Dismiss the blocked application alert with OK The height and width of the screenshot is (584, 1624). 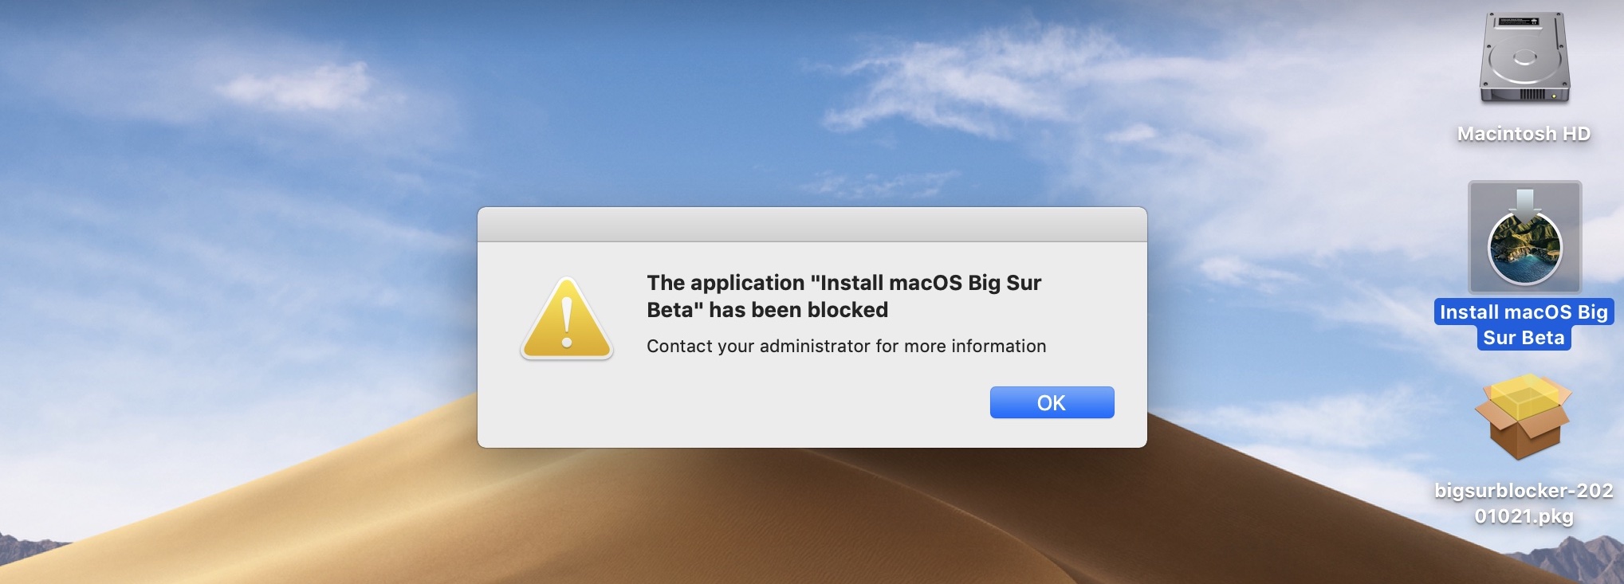tap(1051, 402)
